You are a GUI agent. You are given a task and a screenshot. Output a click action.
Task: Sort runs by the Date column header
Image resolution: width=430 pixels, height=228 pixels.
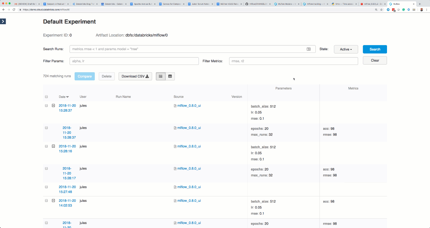pos(63,97)
